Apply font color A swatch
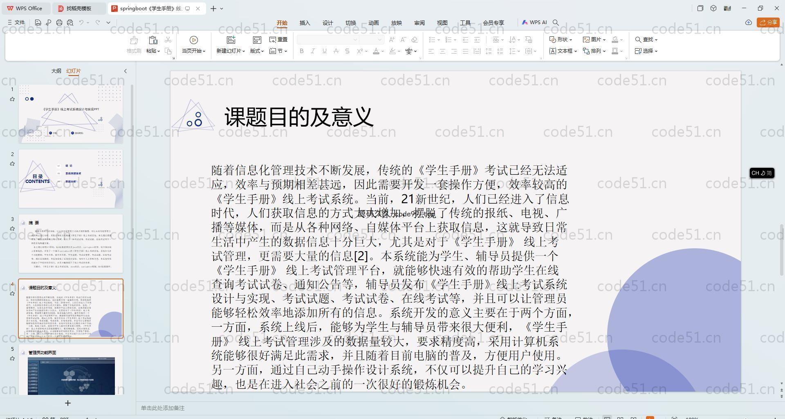This screenshot has height=419, width=785. click(376, 51)
